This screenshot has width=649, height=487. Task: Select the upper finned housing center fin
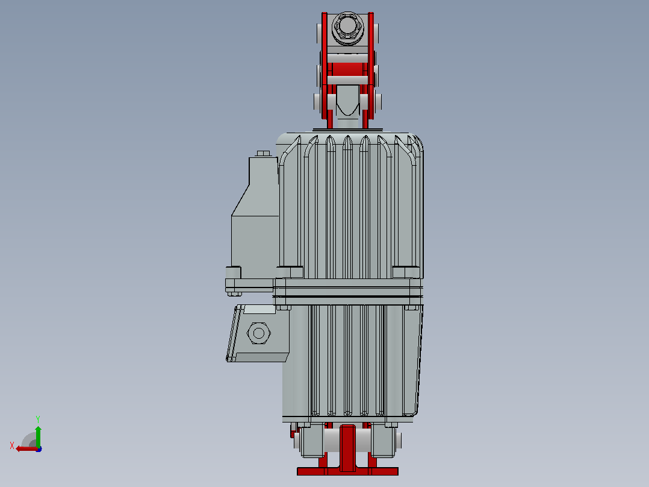347,207
